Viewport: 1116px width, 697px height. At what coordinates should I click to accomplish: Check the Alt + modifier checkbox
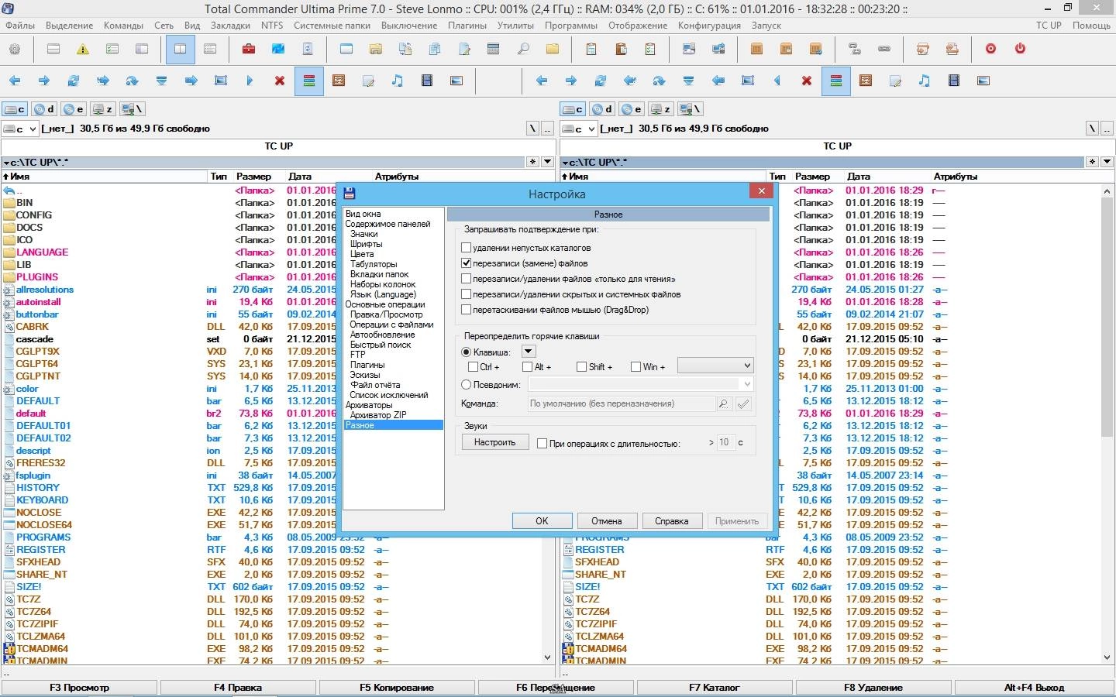[x=527, y=367]
